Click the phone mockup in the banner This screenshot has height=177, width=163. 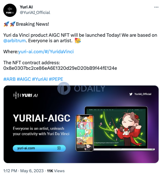[85, 133]
